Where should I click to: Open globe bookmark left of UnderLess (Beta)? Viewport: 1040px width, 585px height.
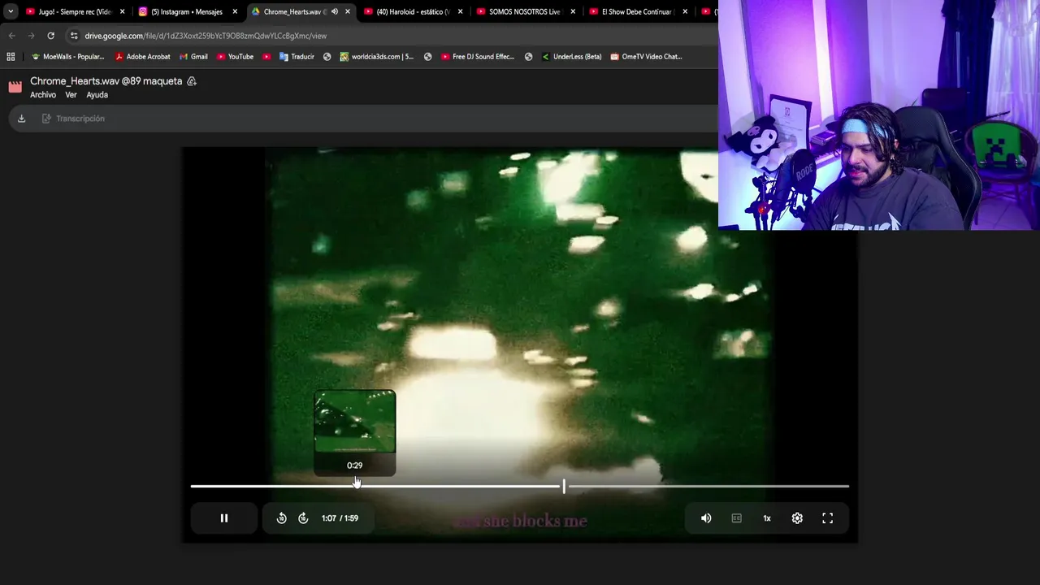(x=528, y=57)
